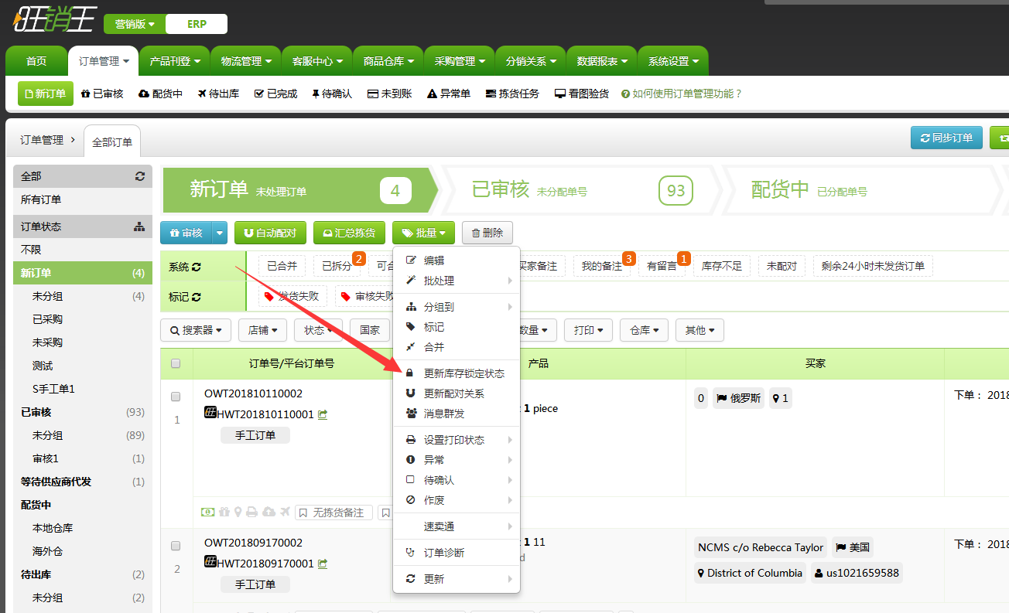Open the 产品刊登 navigation menu
The image size is (1009, 613).
click(x=175, y=61)
